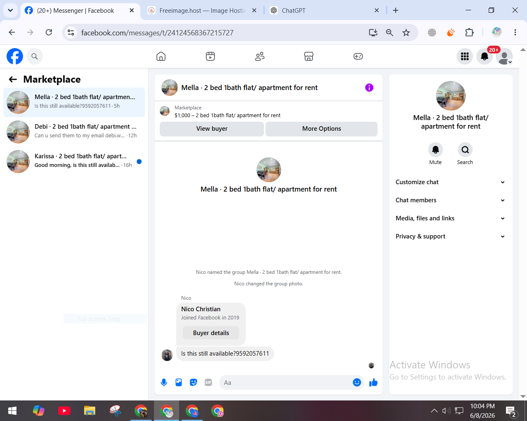527x421 pixels.
Task: Click the Buyer details button
Action: [x=211, y=333]
